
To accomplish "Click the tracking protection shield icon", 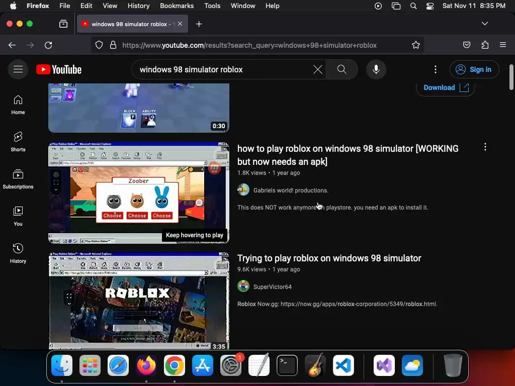I will coord(99,45).
